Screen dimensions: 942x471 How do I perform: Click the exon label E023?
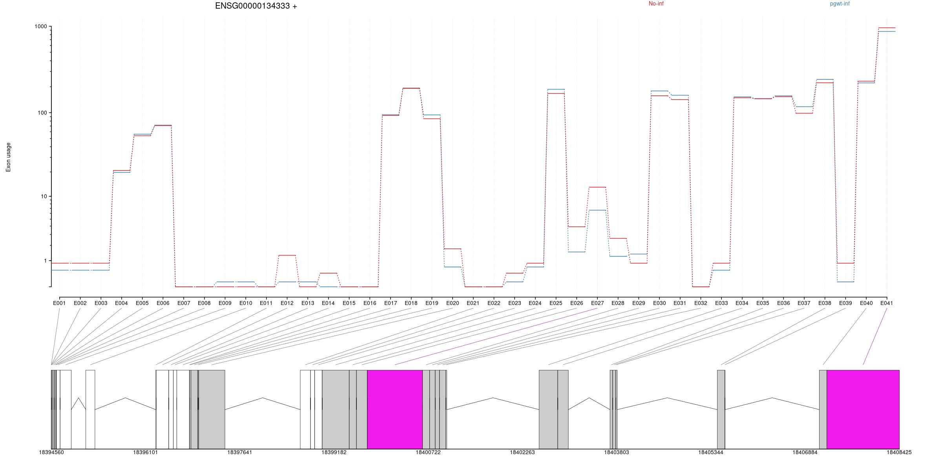coord(515,303)
